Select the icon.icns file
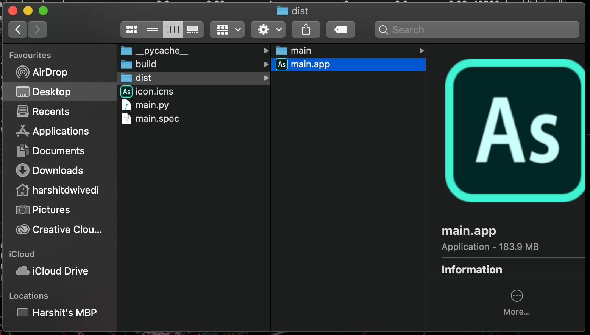Image resolution: width=590 pixels, height=335 pixels. (194, 92)
